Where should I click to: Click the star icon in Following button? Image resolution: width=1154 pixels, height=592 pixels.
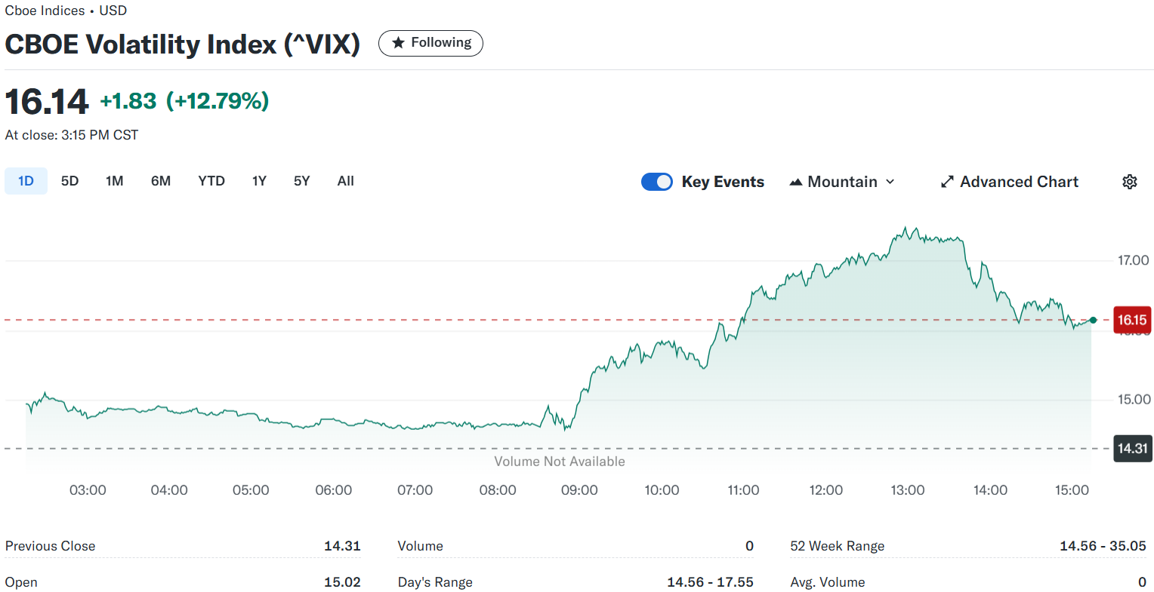(x=398, y=43)
